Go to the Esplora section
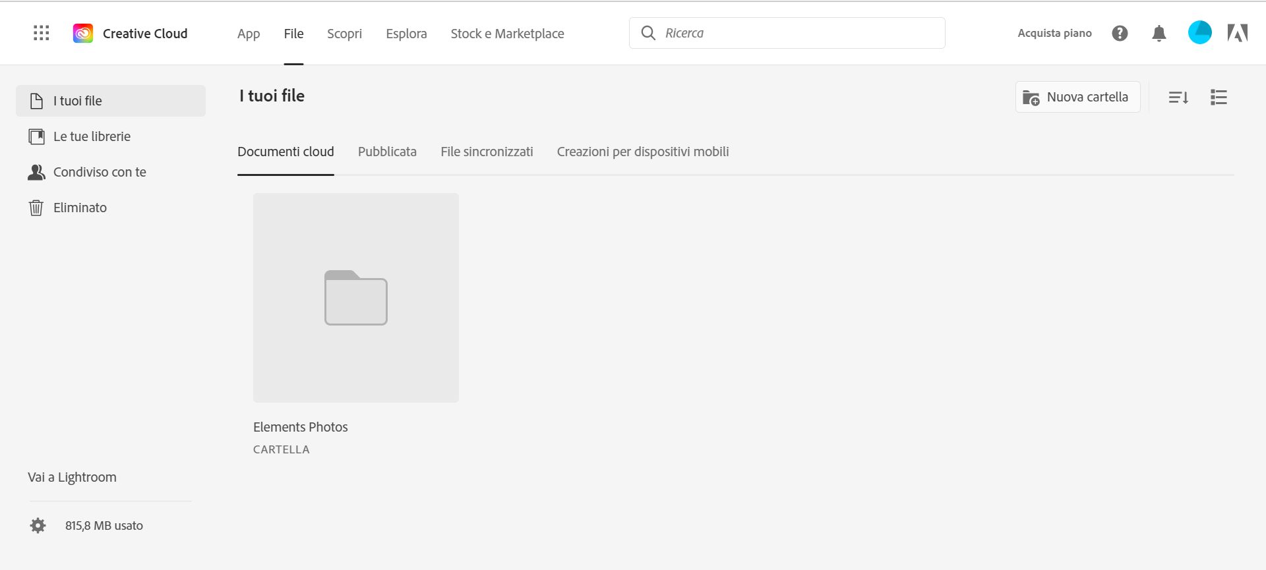 [406, 34]
